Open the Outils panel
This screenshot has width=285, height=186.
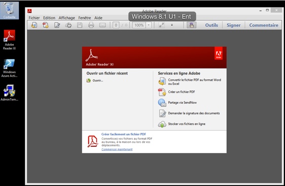(211, 25)
